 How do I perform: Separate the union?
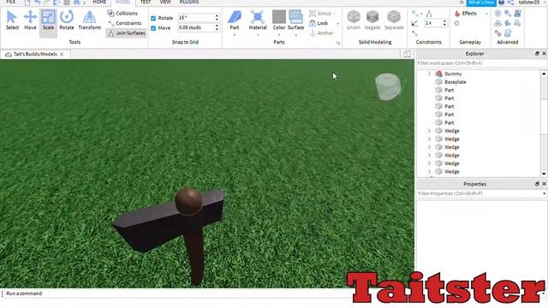[394, 21]
